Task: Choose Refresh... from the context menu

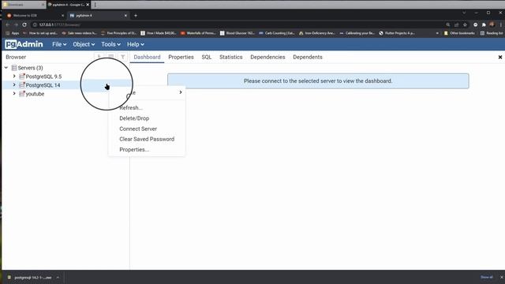Action: tap(131, 108)
